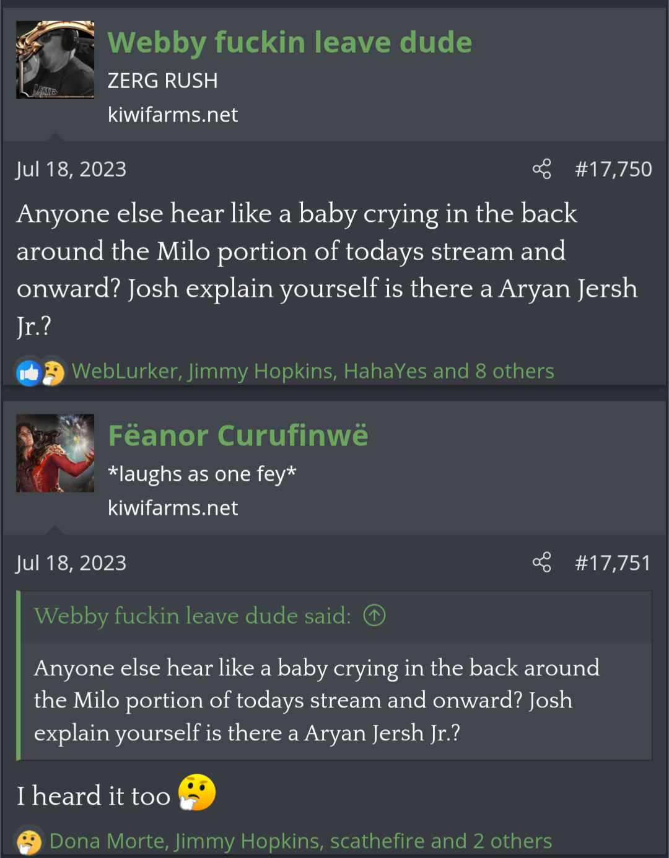The height and width of the screenshot is (858, 669).
Task: Click "Webby fuckin leave dude said:" quote header
Action: tap(193, 616)
